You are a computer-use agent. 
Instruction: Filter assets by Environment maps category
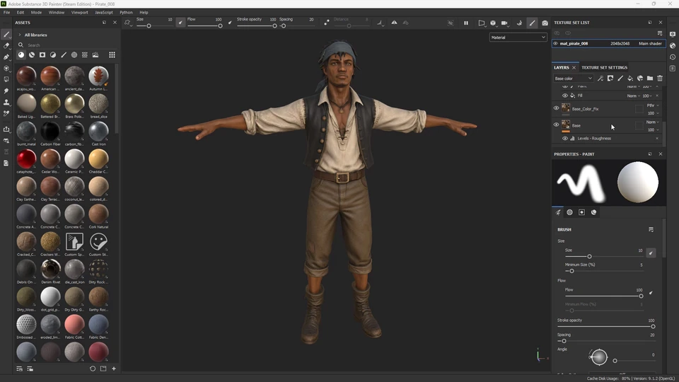(x=95, y=55)
